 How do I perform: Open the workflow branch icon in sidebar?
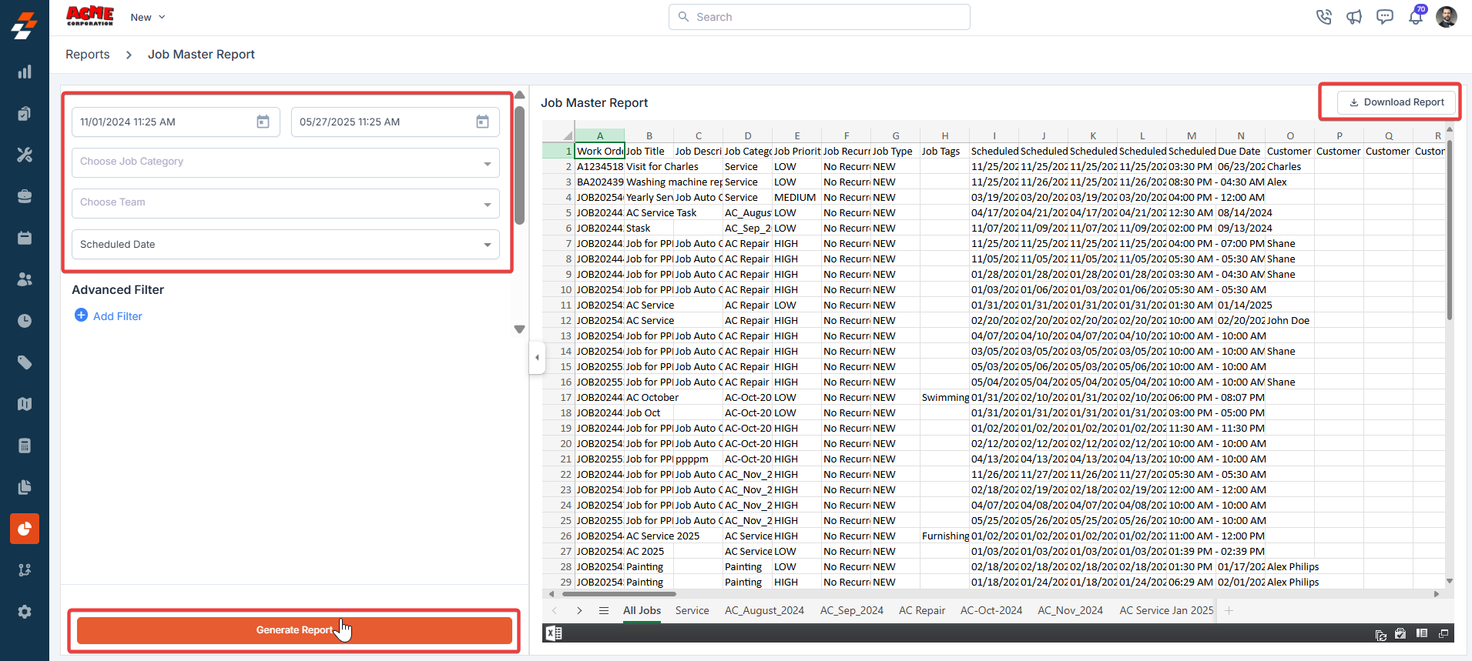tap(25, 570)
